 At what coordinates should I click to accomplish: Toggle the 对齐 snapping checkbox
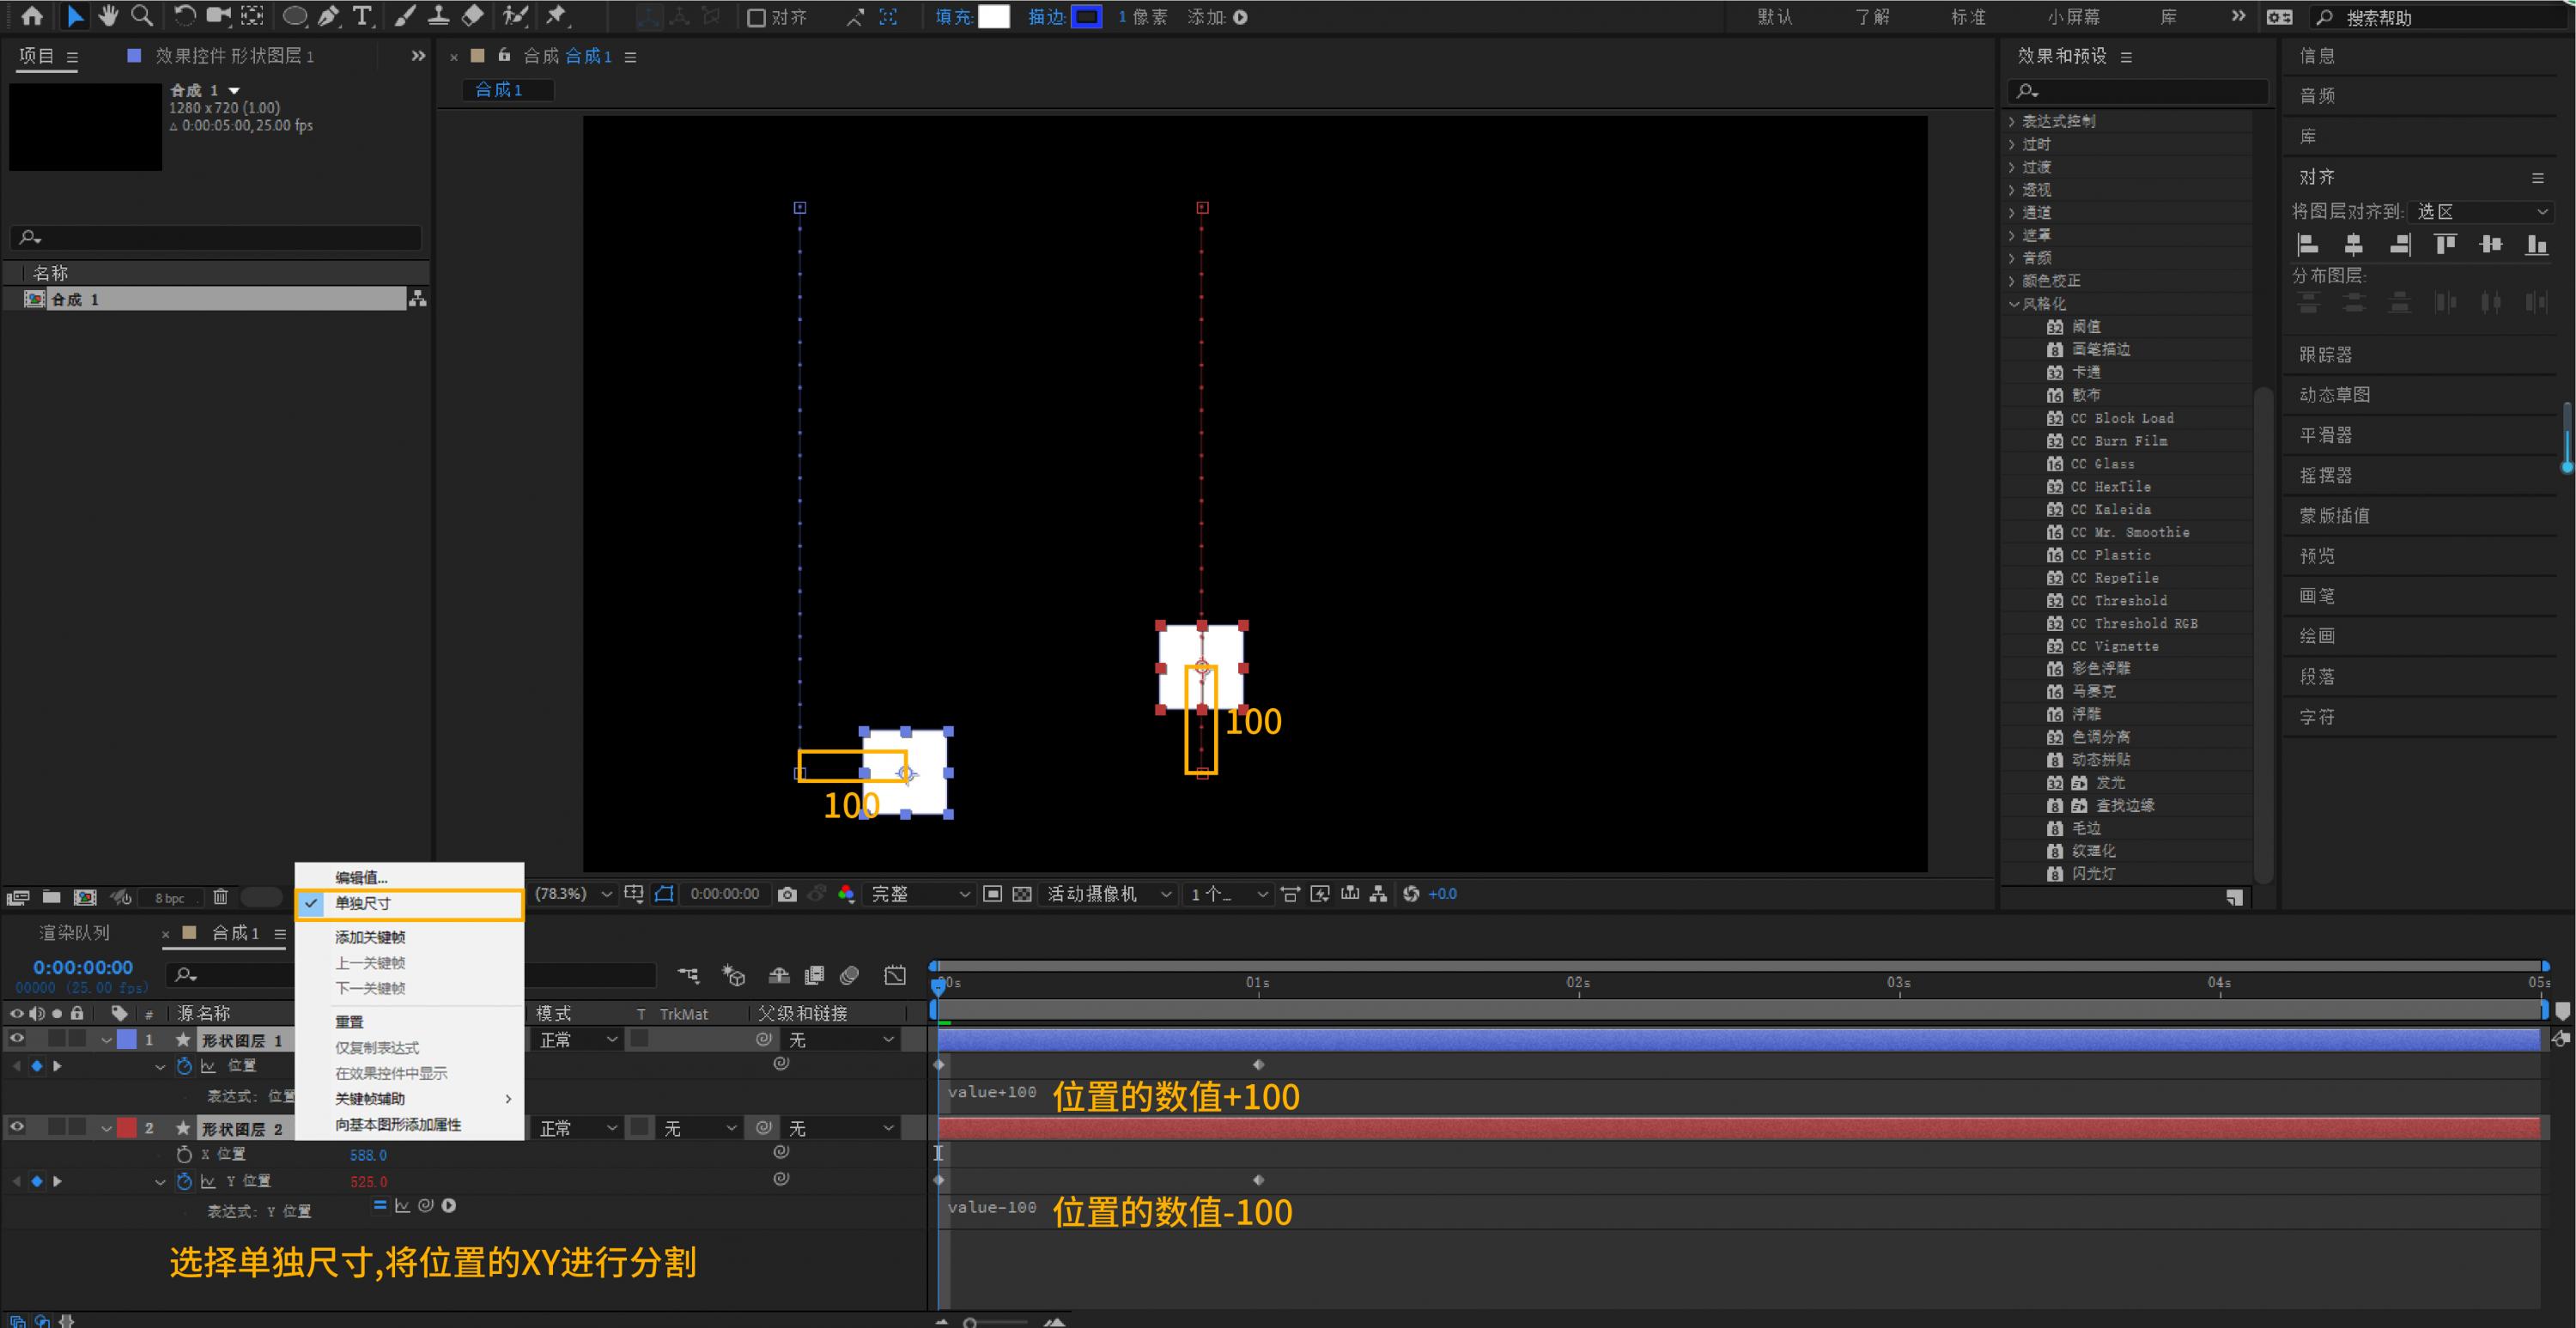pos(757,17)
